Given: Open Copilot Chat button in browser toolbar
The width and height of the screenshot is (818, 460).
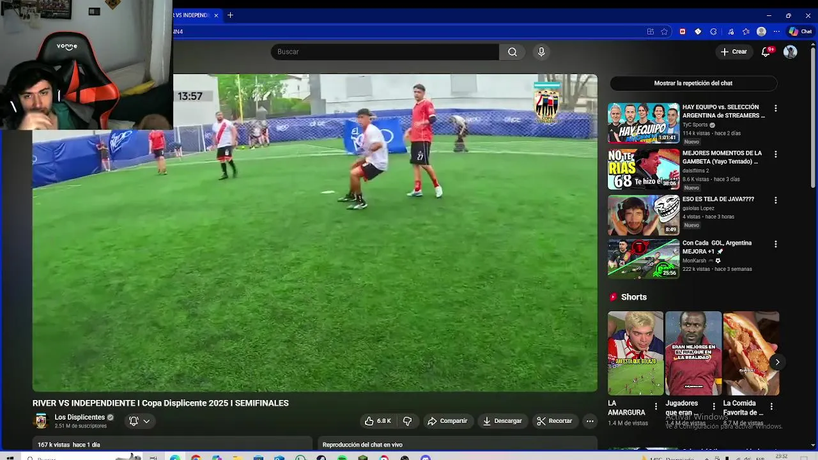Looking at the screenshot, I should click(x=800, y=31).
